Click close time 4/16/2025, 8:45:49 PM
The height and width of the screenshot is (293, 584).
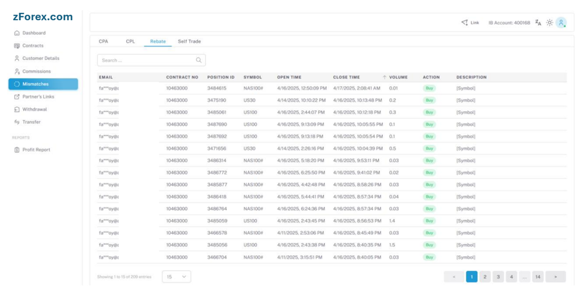pos(357,233)
